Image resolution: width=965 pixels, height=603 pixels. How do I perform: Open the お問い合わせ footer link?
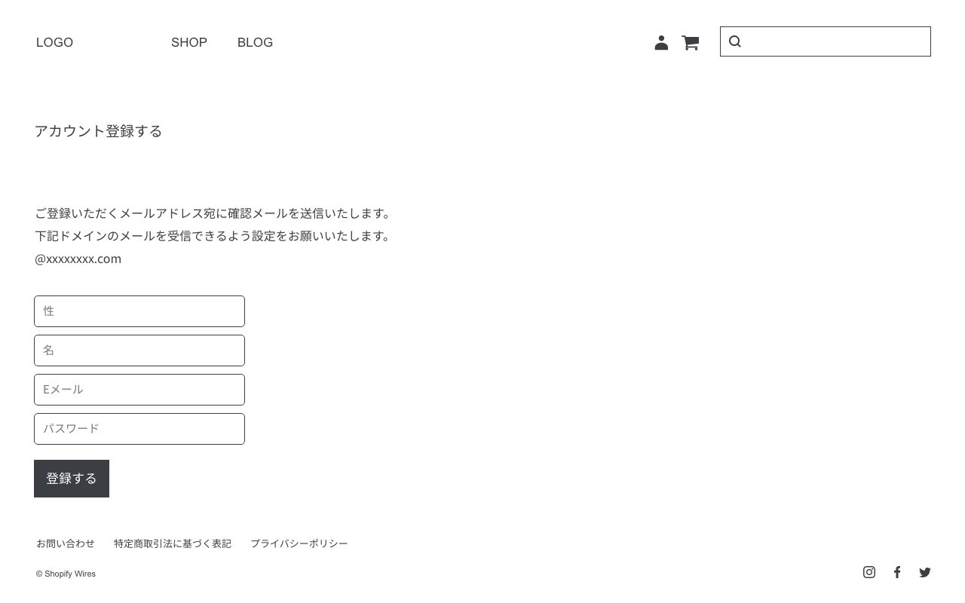click(x=66, y=543)
